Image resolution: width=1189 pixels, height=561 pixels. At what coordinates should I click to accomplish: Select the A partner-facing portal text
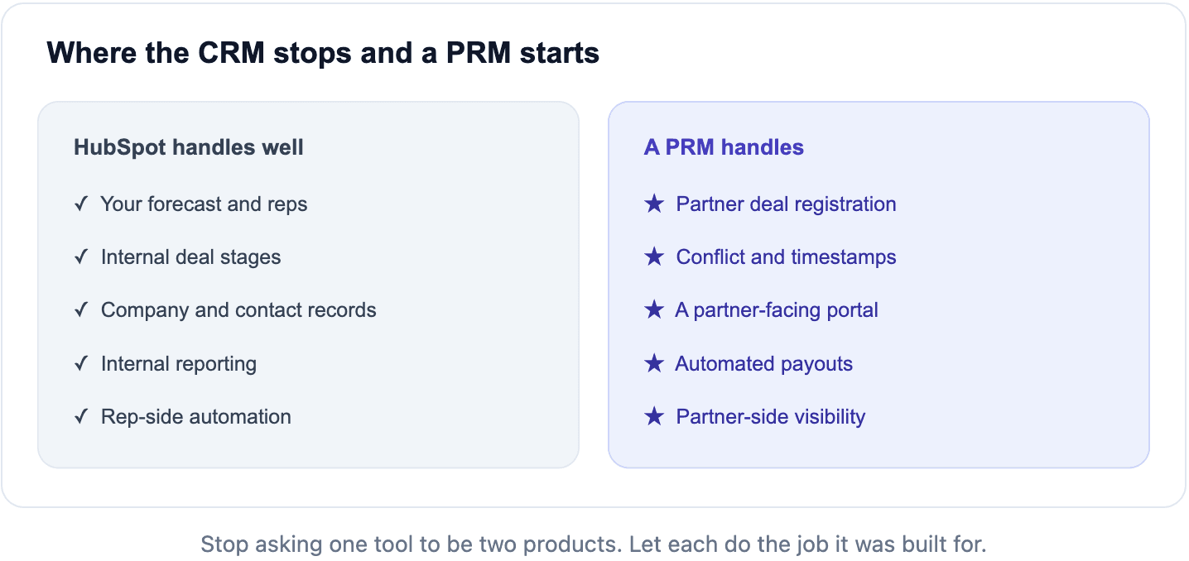coord(777,310)
